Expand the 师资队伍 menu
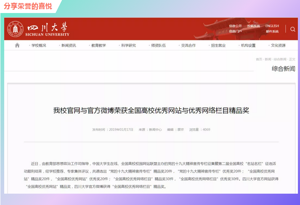Image resolution: width=300 pixels, height=205 pixels. click(x=158, y=45)
